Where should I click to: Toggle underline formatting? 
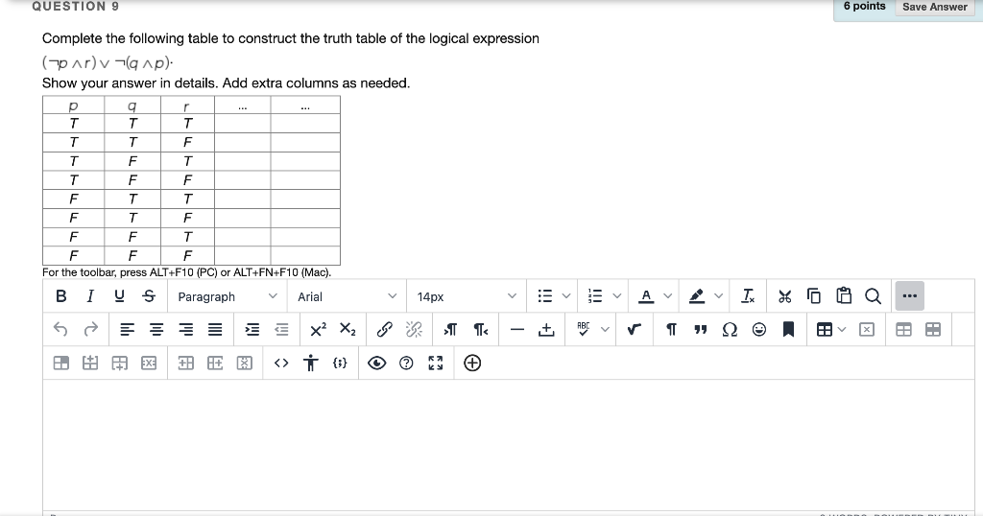(119, 296)
